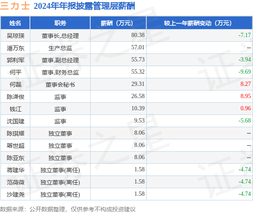Click the name 陈亚东
Screen dimensions: 253x213
tap(16, 158)
